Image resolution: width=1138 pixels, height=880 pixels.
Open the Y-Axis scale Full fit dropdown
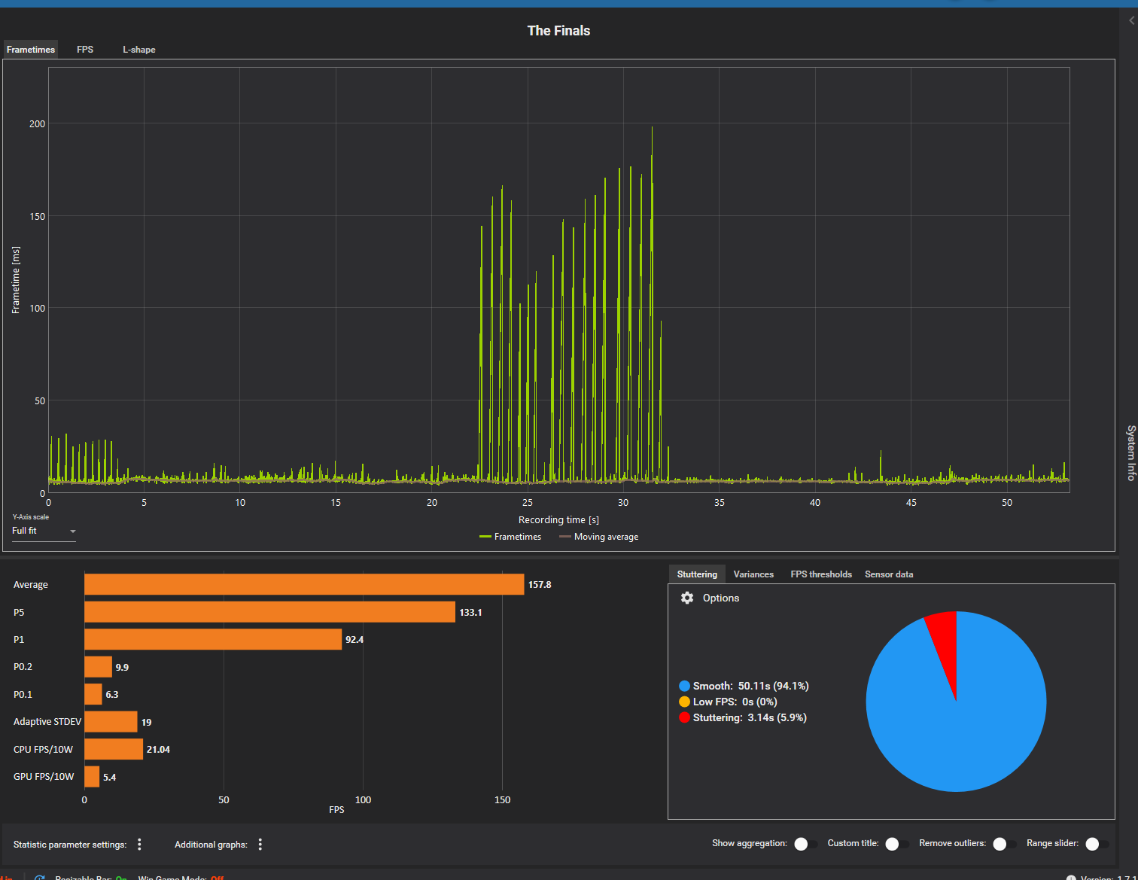[x=44, y=531]
